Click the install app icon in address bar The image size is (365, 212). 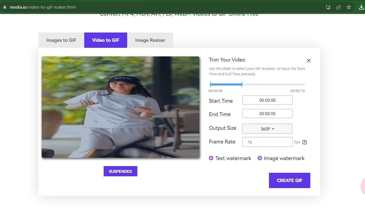pos(328,7)
